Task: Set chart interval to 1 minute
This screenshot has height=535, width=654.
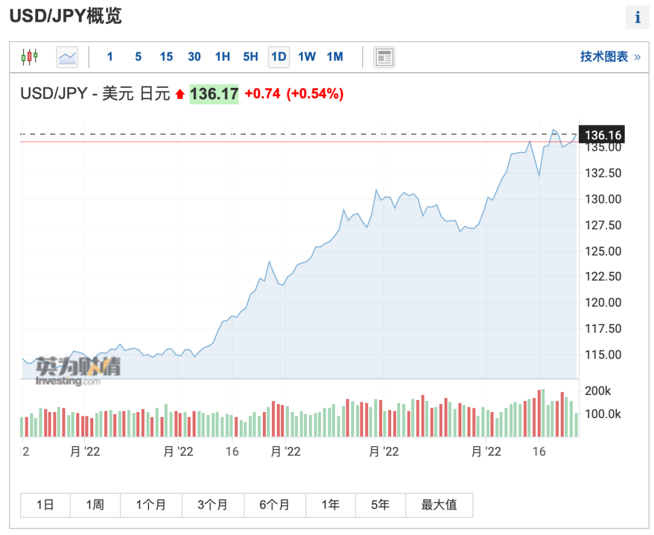Action: pos(110,57)
